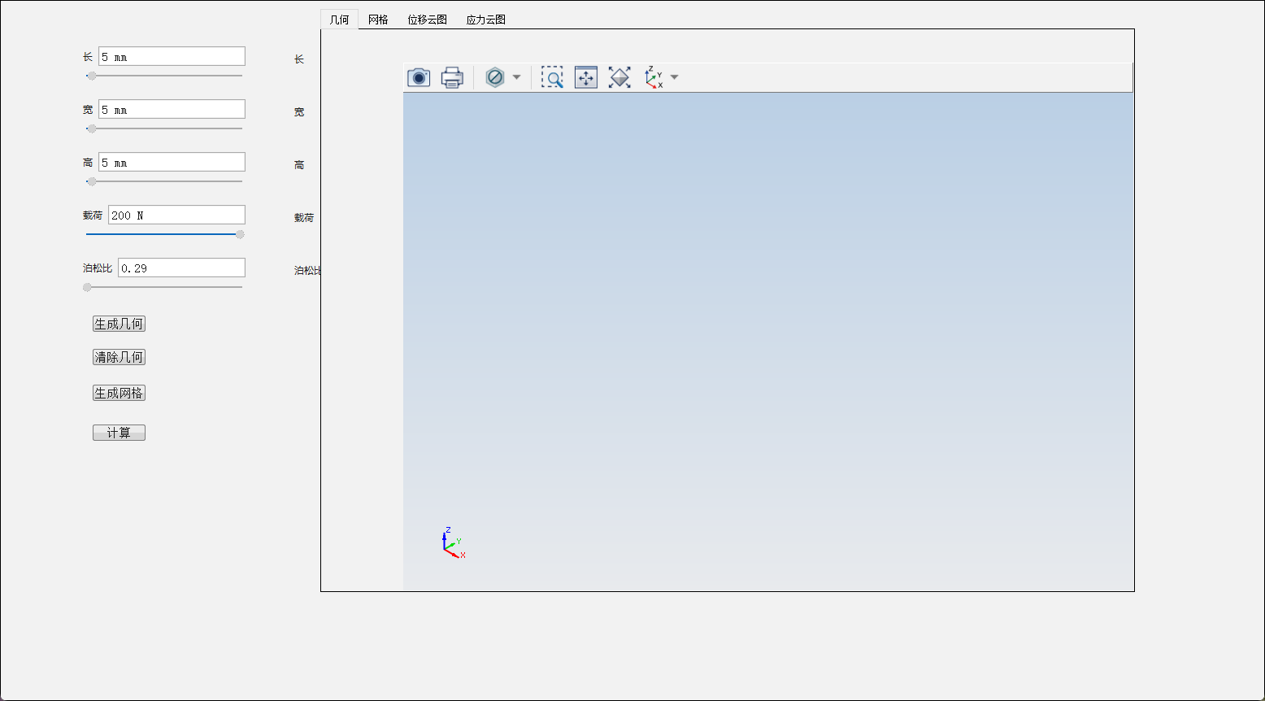
Task: Click the 高 slider handle
Action: coord(92,181)
